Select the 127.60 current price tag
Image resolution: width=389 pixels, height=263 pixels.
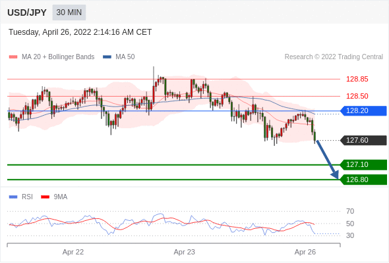(363, 140)
